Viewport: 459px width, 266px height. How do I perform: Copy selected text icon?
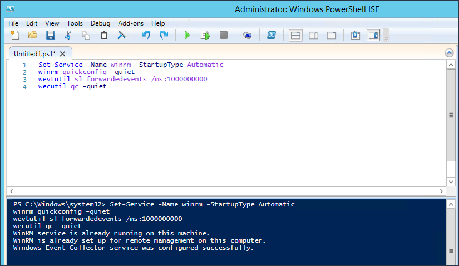click(x=86, y=35)
